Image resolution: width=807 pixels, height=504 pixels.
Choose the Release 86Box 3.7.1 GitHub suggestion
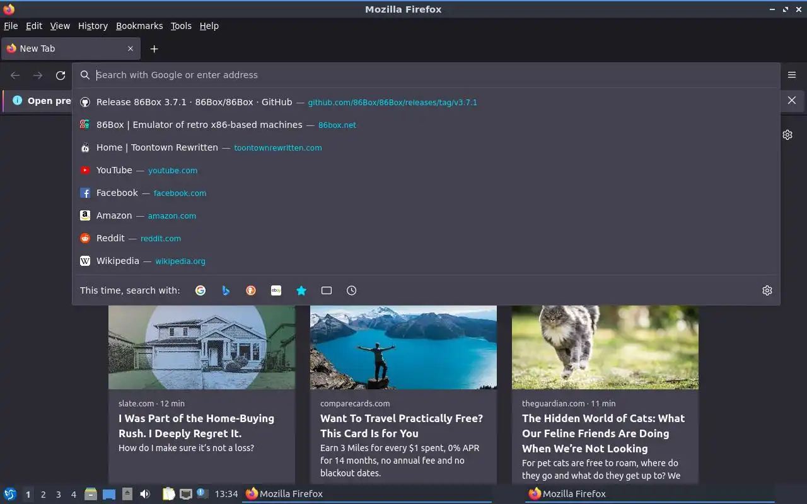point(426,102)
